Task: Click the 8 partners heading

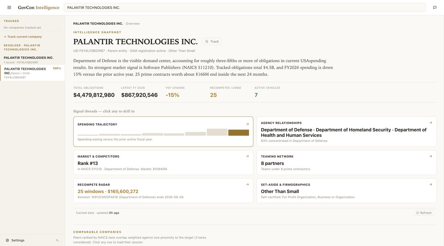Action: (x=272, y=163)
